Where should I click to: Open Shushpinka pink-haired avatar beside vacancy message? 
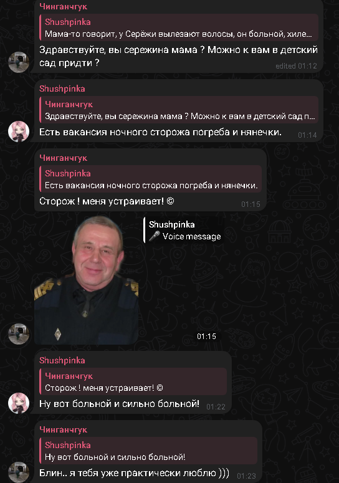(19, 132)
